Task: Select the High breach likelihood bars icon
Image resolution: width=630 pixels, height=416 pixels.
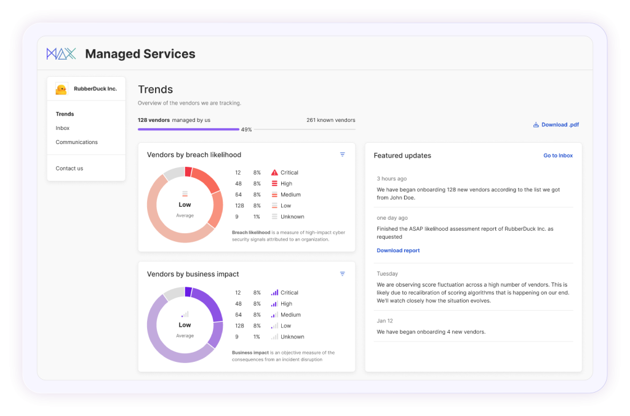Action: click(273, 183)
